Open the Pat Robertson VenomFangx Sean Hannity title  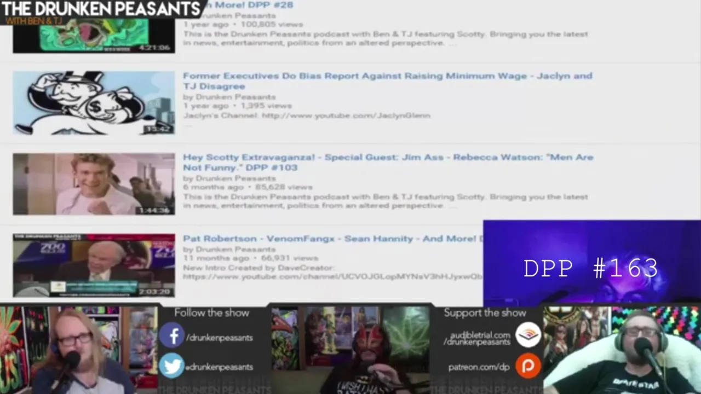point(332,239)
